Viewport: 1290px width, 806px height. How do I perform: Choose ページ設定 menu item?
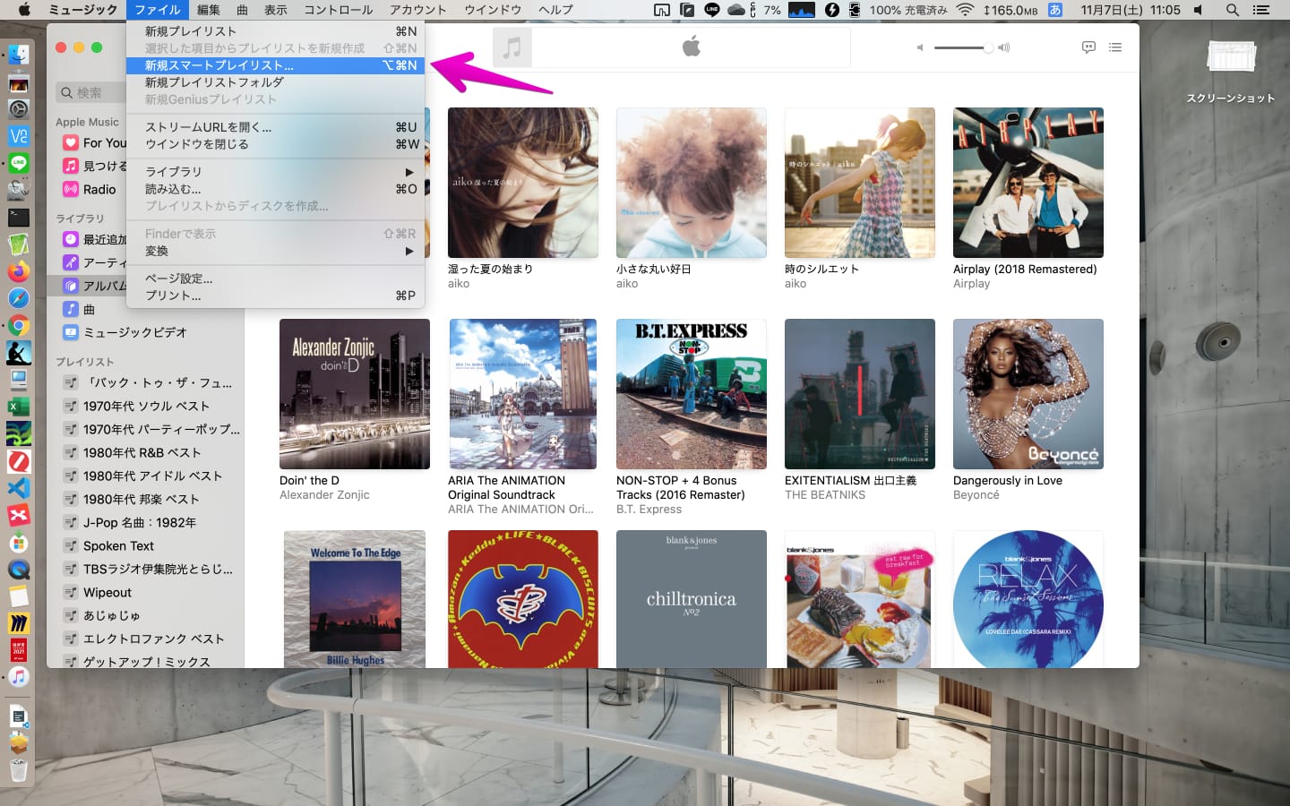coord(275,279)
